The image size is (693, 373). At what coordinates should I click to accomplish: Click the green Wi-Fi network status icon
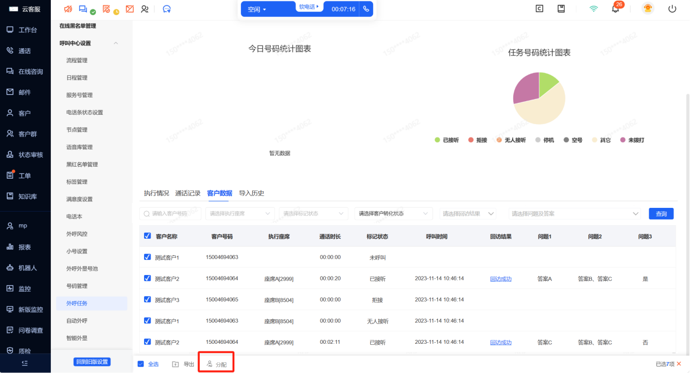click(x=594, y=9)
